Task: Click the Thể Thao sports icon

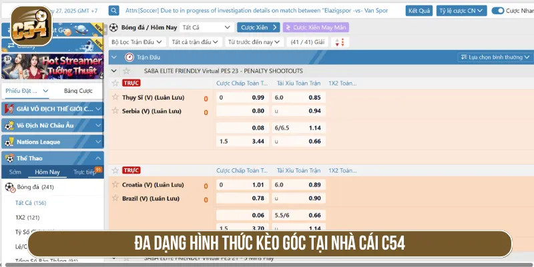Action: pos(9,158)
